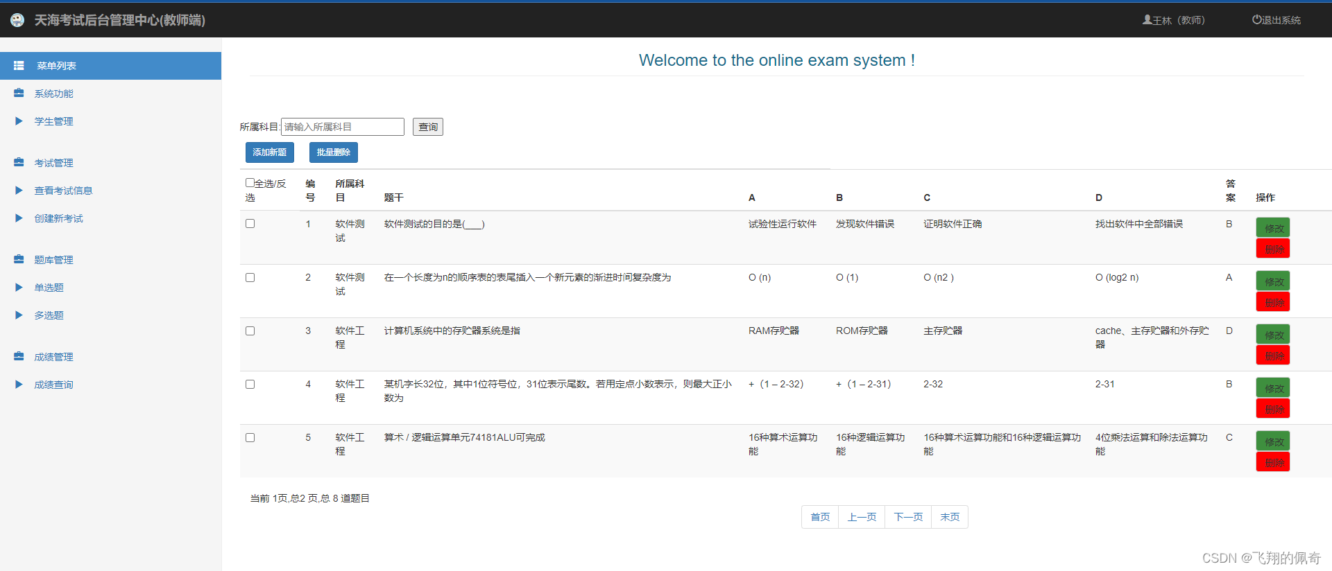Open the 系统功能 menu section
This screenshot has height=571, width=1332.
pos(53,94)
